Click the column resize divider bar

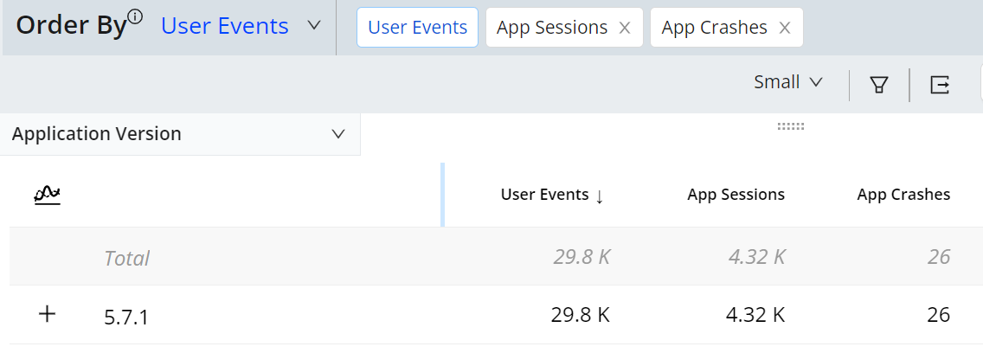(x=442, y=195)
